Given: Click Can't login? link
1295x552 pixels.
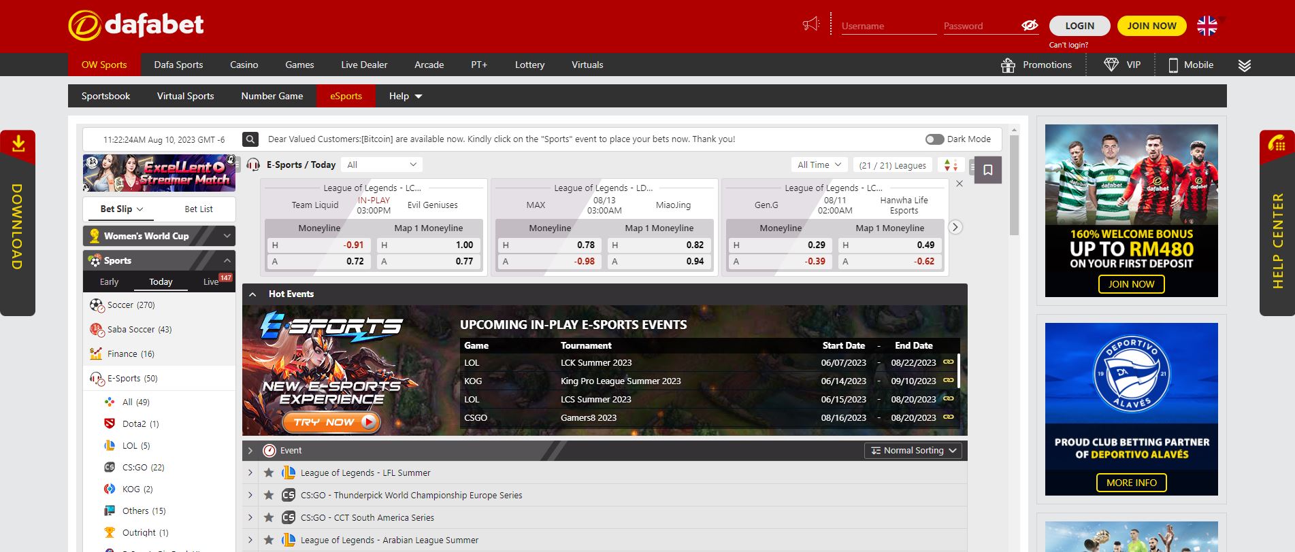Looking at the screenshot, I should coord(1068,45).
